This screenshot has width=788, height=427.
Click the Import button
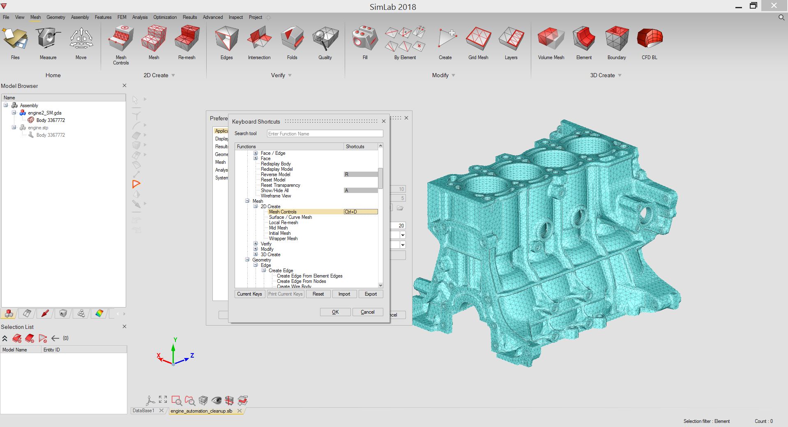(344, 294)
